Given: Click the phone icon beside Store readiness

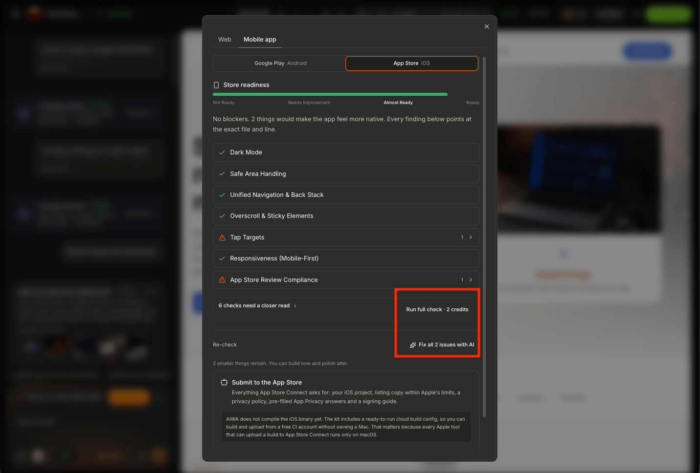Looking at the screenshot, I should tap(216, 85).
